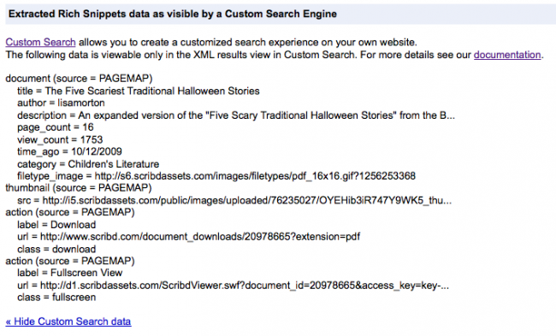Click the author lisamorton line

(x=61, y=103)
